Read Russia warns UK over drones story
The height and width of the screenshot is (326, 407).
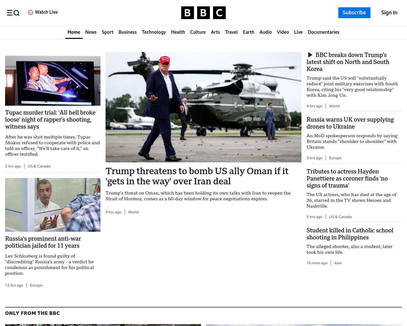[350, 123]
